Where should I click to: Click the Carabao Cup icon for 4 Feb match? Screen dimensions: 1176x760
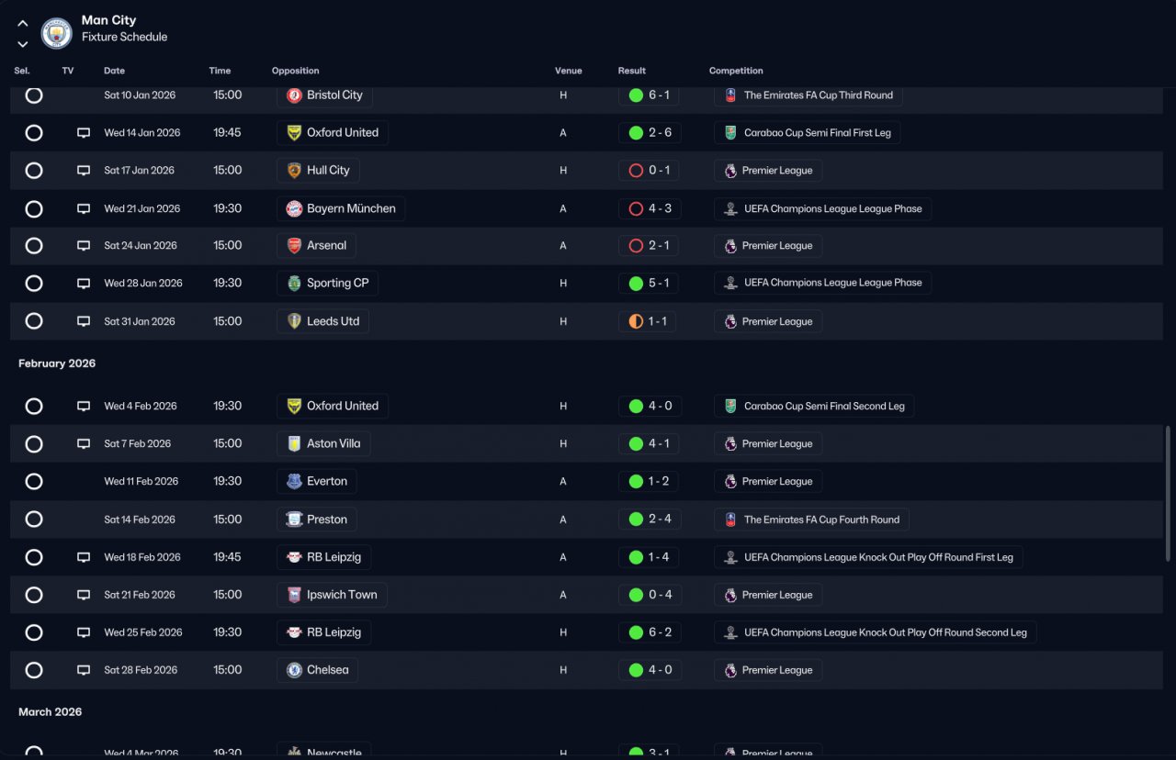(x=730, y=406)
